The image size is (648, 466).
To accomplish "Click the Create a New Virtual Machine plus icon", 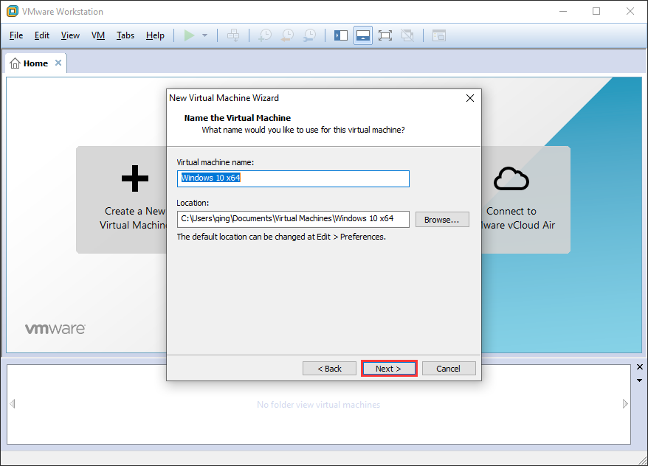I will click(x=135, y=178).
